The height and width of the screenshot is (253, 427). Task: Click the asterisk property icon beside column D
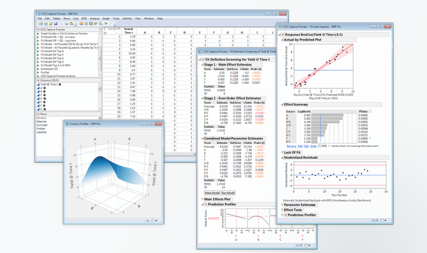pos(44,98)
